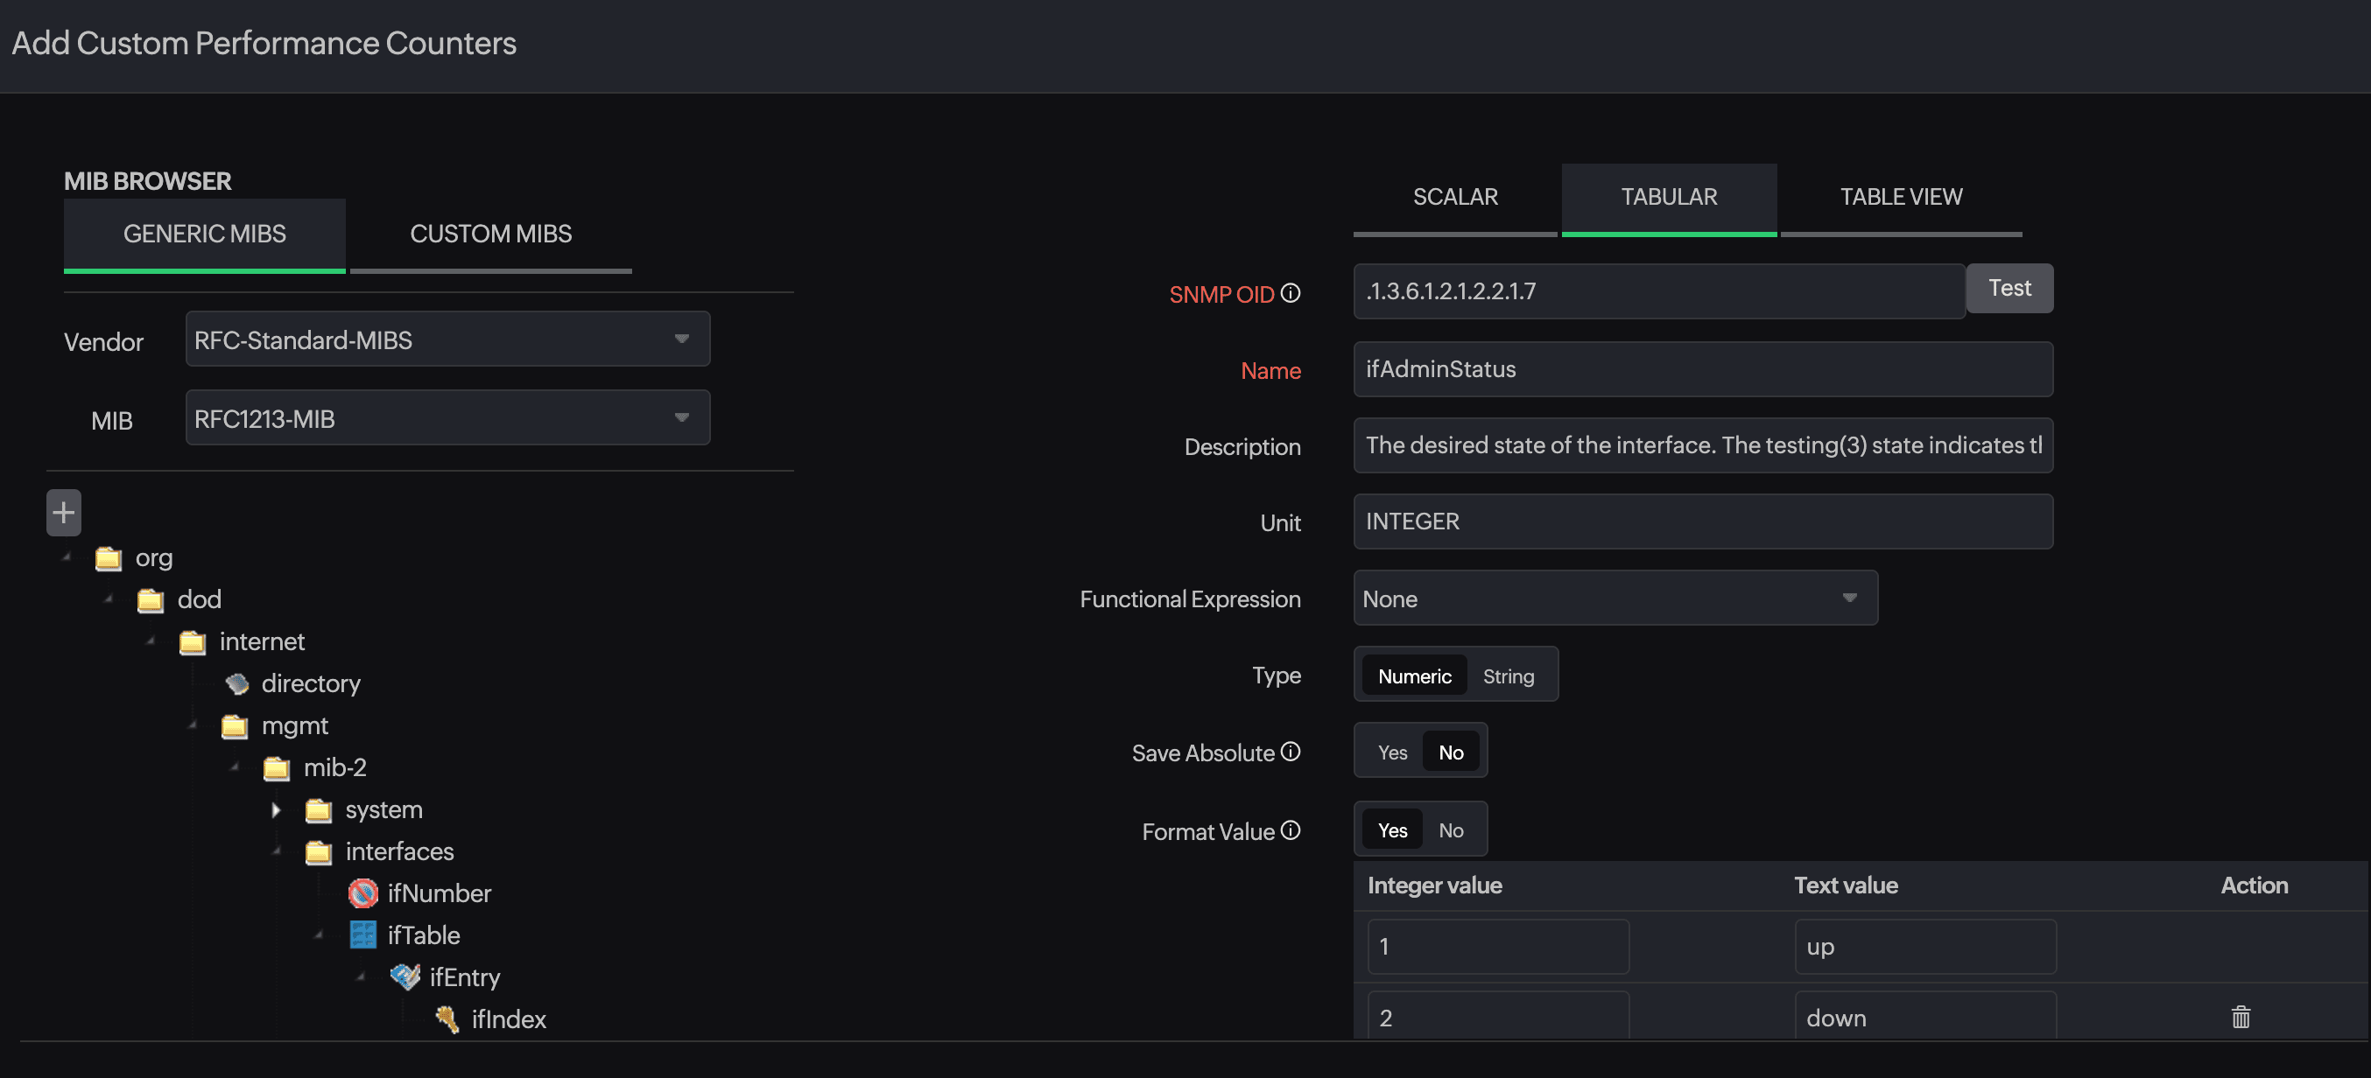Viewport: 2371px width, 1078px height.
Task: Click the trash icon in down row
Action: pos(2241,1017)
